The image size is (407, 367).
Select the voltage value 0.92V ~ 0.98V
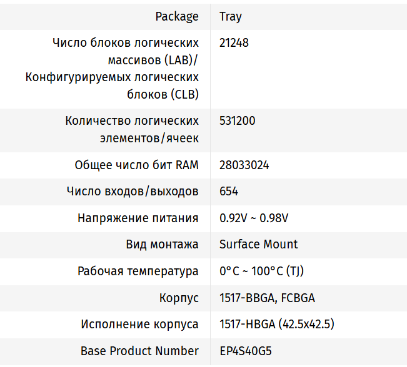[254, 218]
